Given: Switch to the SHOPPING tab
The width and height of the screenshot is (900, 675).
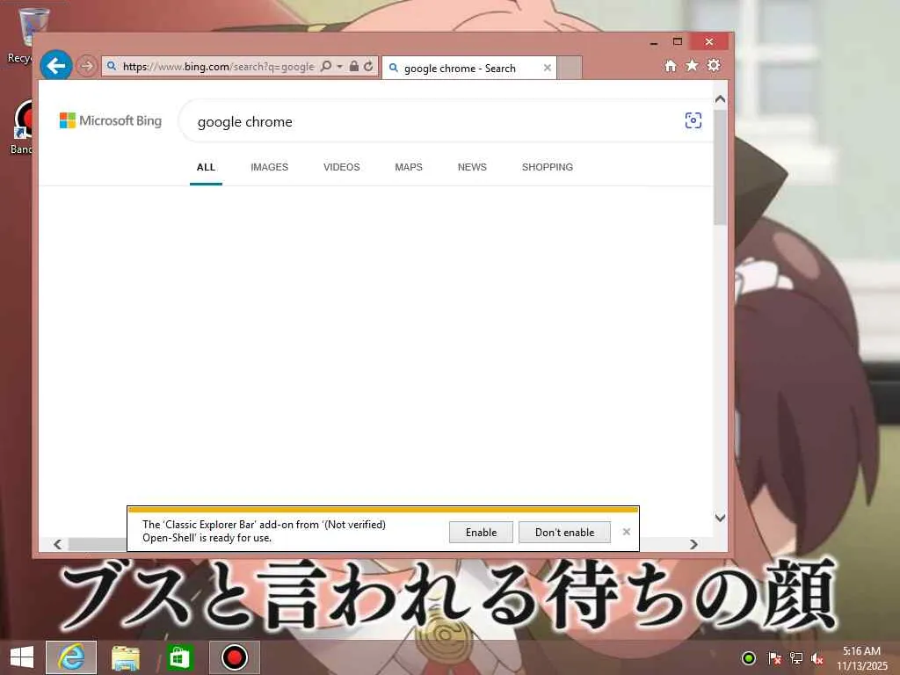Looking at the screenshot, I should (x=548, y=167).
